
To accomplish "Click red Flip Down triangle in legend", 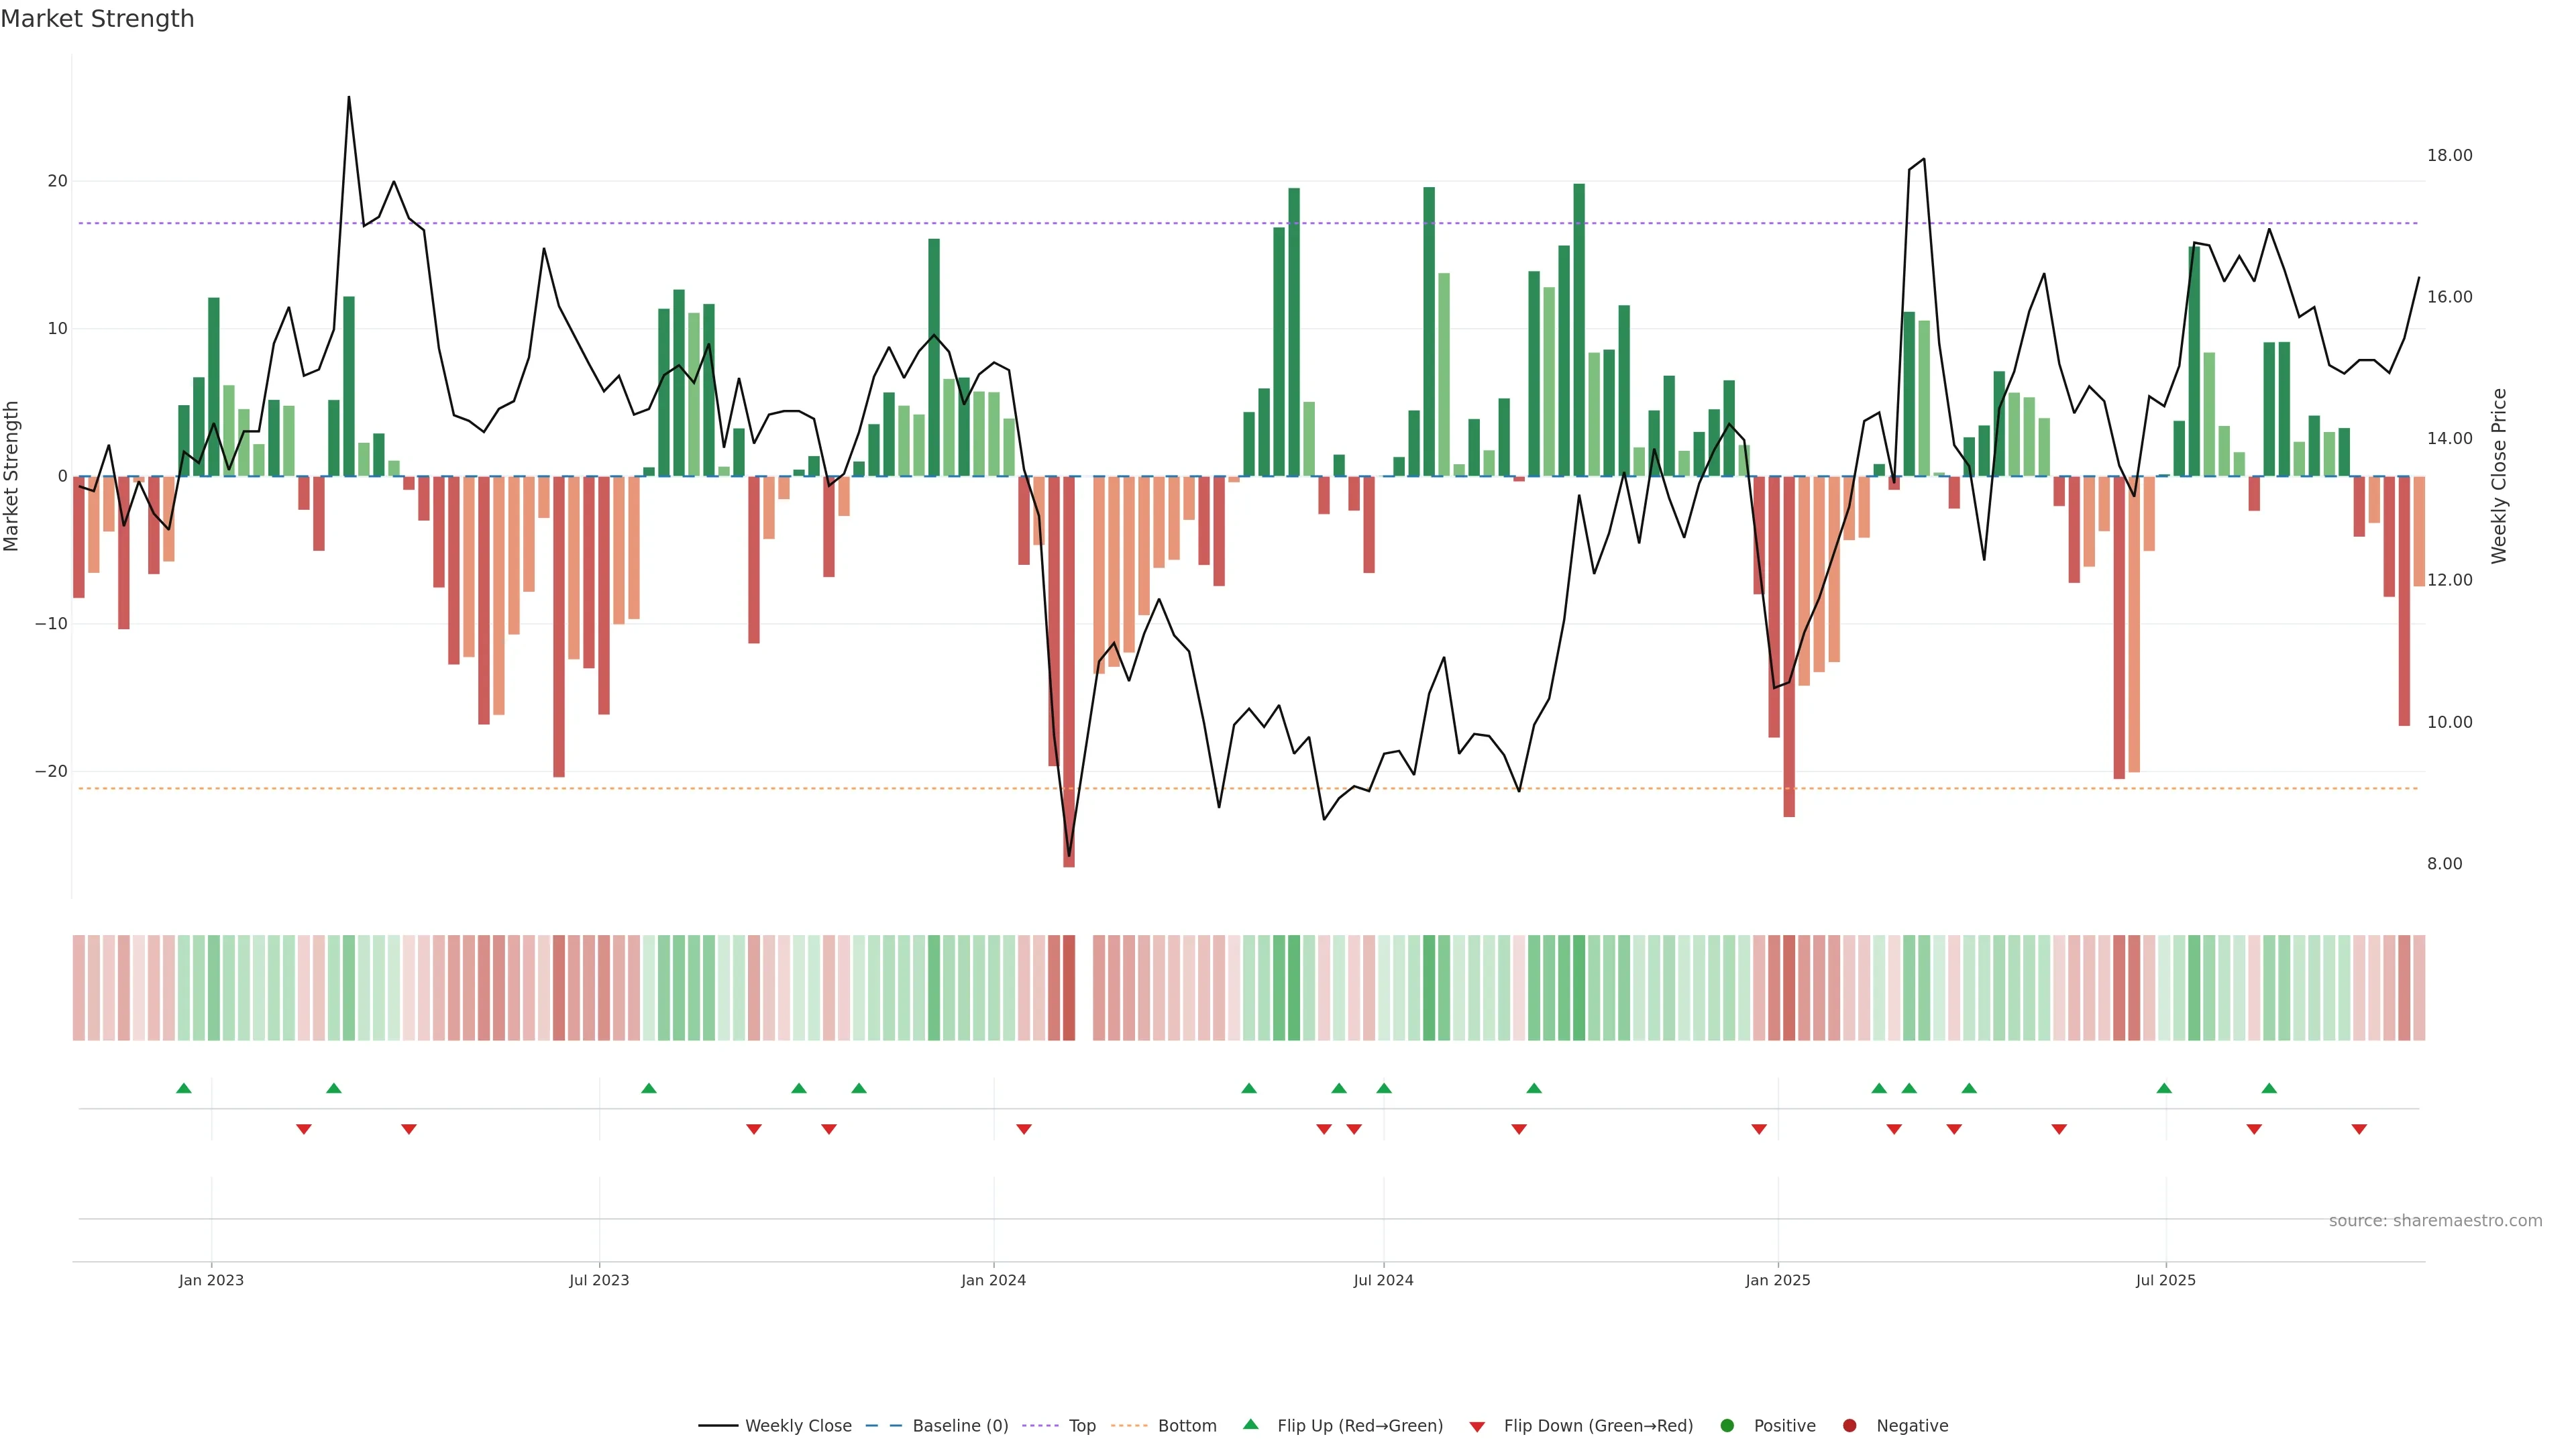I will pos(1477,1427).
